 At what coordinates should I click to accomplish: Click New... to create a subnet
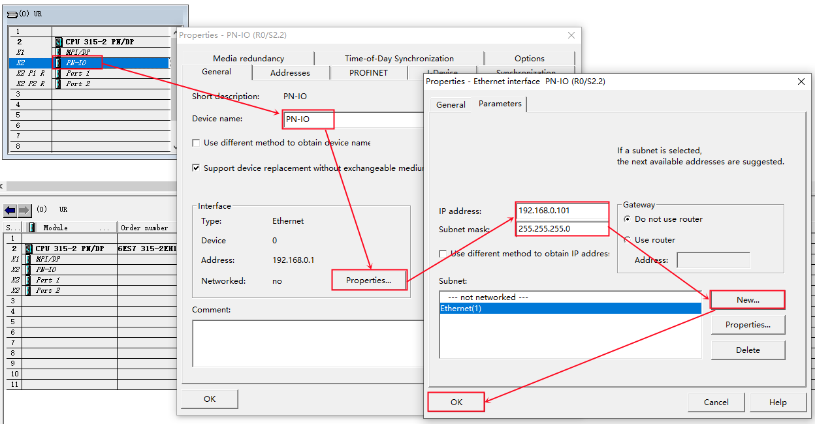(748, 300)
